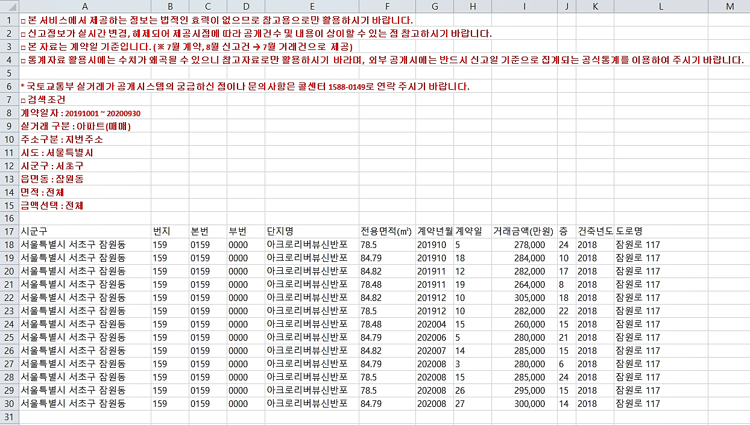Click the '번지' table header cell
Image resolution: width=750 pixels, height=425 pixels.
point(170,231)
